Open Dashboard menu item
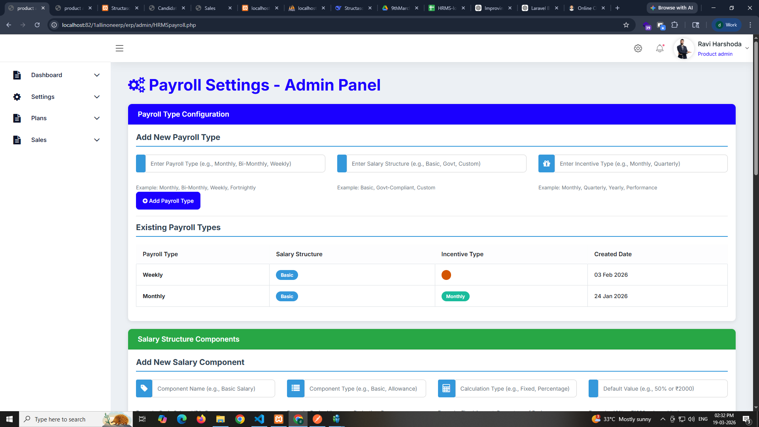 47,75
